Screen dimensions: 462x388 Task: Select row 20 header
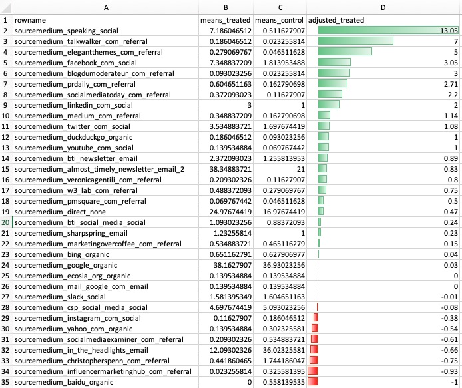[6, 222]
